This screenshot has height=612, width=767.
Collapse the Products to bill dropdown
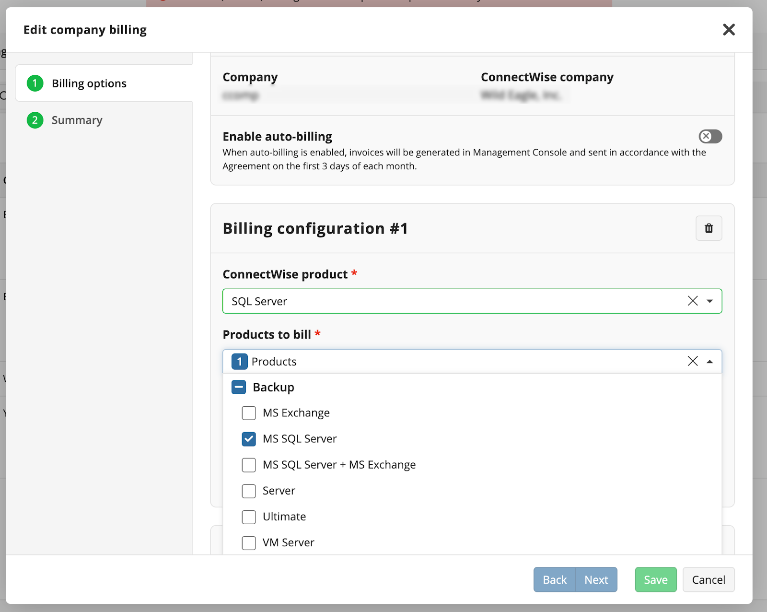click(x=709, y=362)
